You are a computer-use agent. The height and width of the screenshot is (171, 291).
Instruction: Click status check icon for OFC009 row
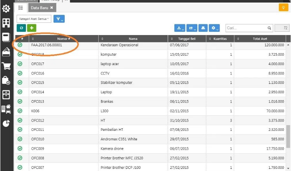point(20,149)
